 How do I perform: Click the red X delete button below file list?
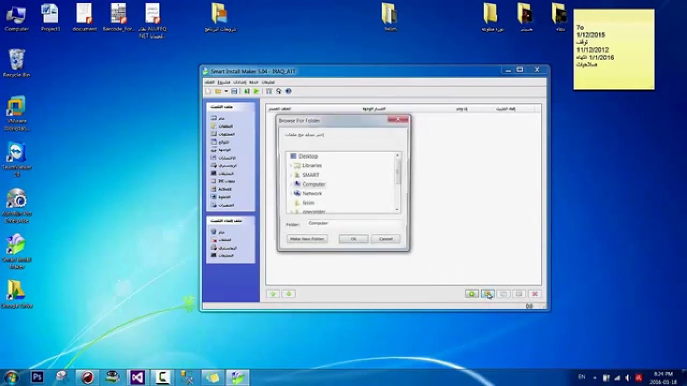point(534,294)
